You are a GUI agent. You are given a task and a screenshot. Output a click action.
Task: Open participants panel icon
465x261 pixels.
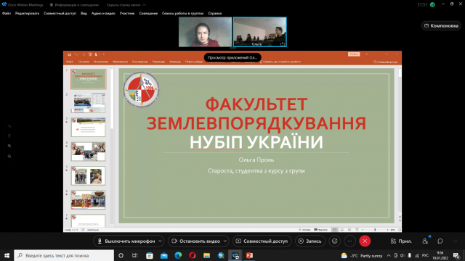tap(425, 241)
